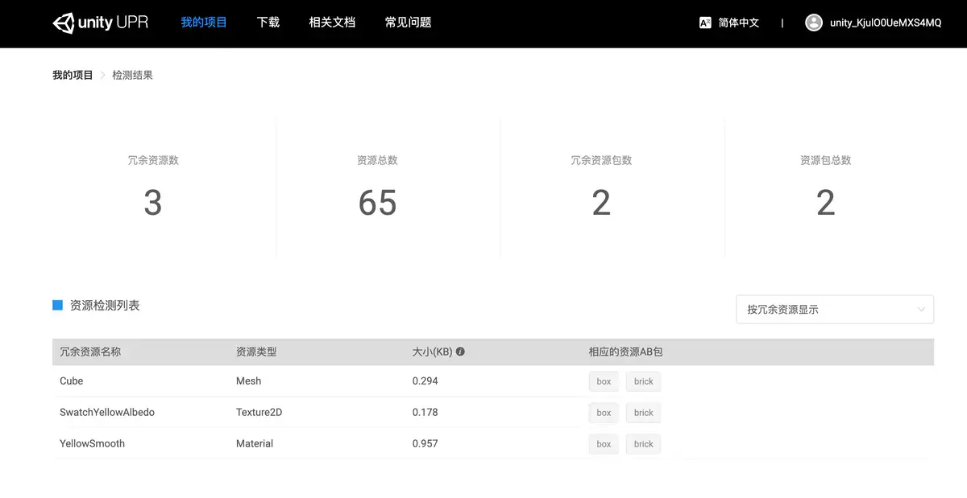The image size is (967, 498).
Task: Click the brick tag in YellowSmooth row
Action: [643, 444]
